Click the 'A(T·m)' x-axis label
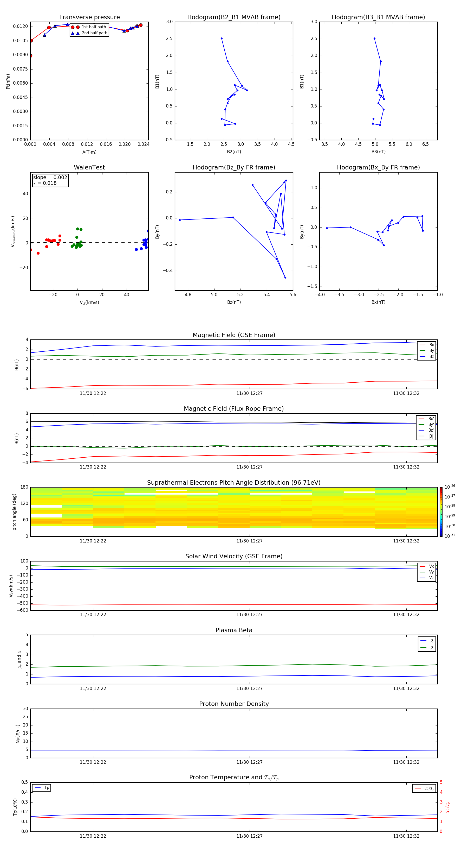Screen dimensions: 468x859 [x=89, y=152]
